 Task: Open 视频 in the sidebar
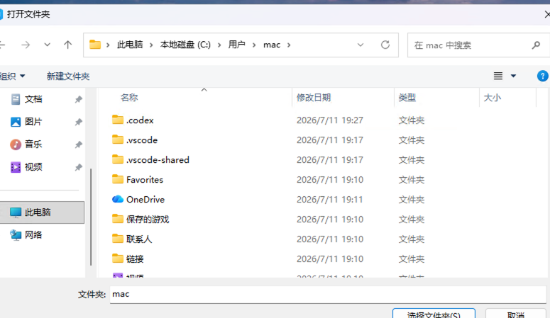tap(33, 166)
